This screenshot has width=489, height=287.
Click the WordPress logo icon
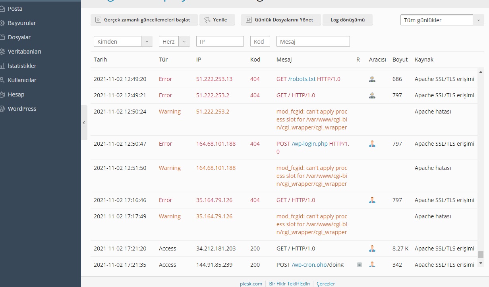pyautogui.click(x=2, y=109)
